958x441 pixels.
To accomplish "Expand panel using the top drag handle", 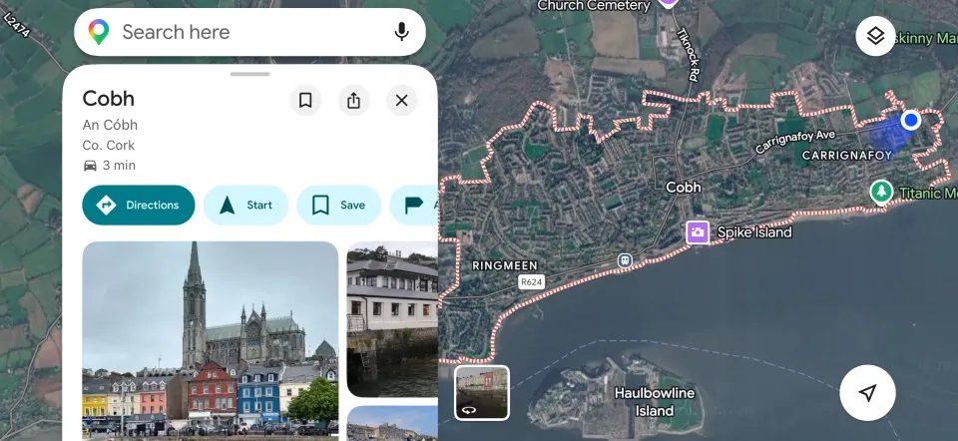I will pyautogui.click(x=249, y=74).
